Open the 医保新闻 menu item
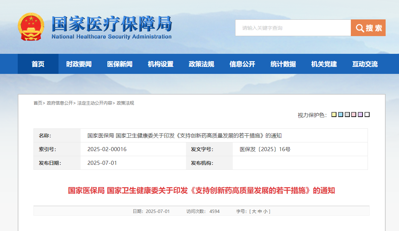Image resolution: width=399 pixels, height=231 pixels. point(120,64)
